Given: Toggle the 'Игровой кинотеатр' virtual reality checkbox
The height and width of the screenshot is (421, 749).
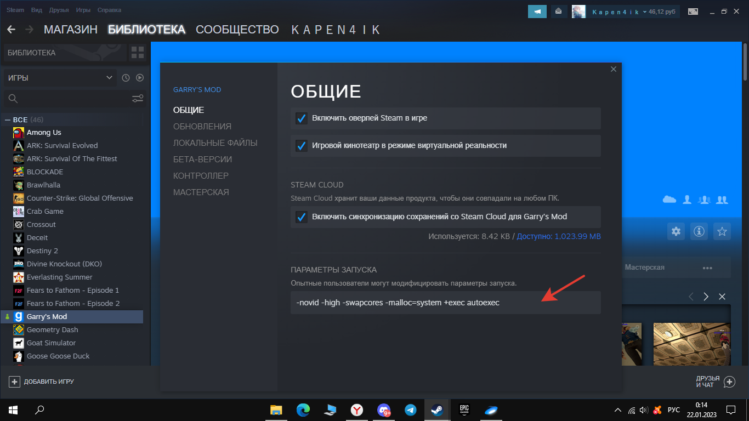Looking at the screenshot, I should click(302, 146).
